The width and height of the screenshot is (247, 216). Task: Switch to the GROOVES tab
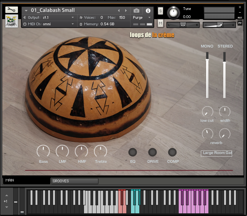tap(75, 181)
